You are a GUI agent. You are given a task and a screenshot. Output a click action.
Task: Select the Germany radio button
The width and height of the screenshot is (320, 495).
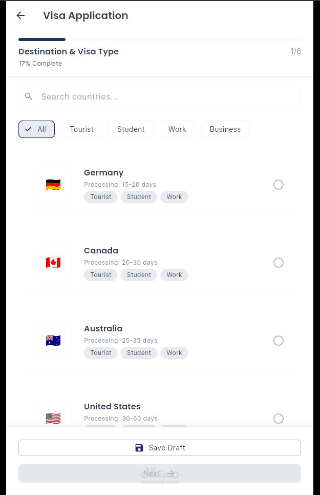[x=279, y=185]
